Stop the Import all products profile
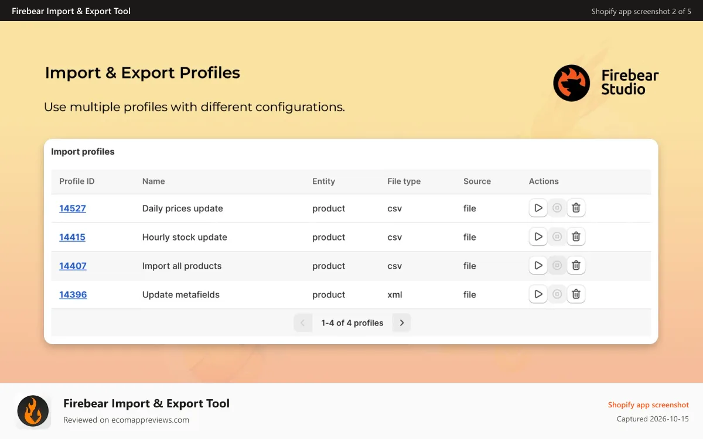703x439 pixels. tap(557, 265)
